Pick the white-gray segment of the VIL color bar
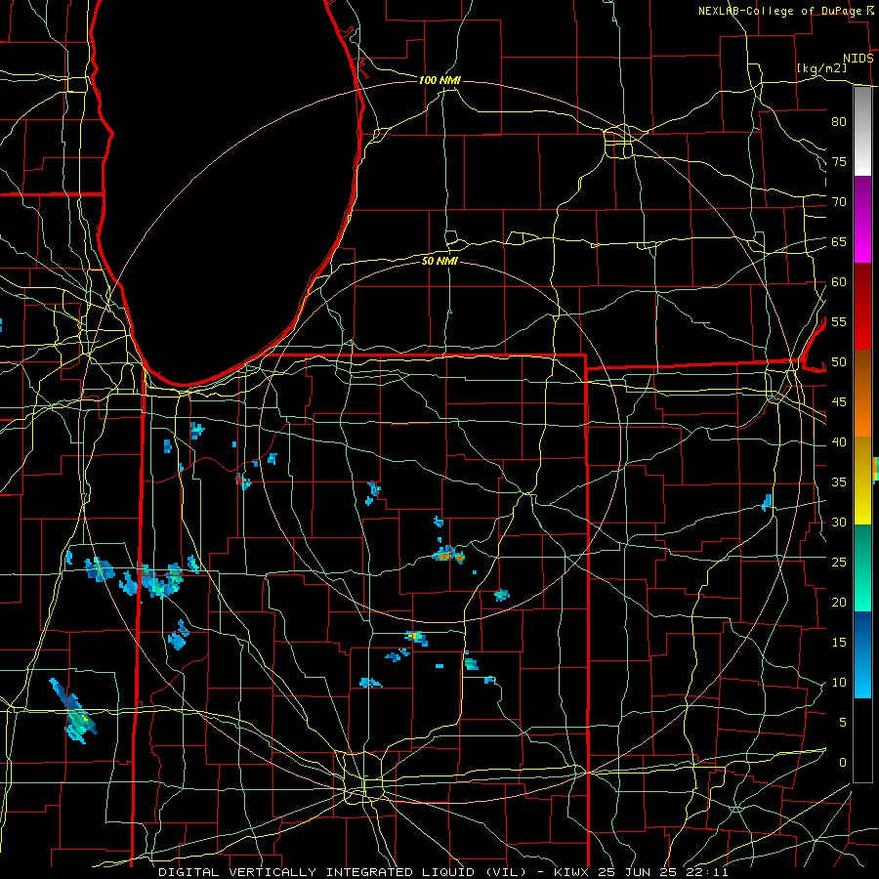Image resolution: width=879 pixels, height=879 pixels. click(862, 132)
